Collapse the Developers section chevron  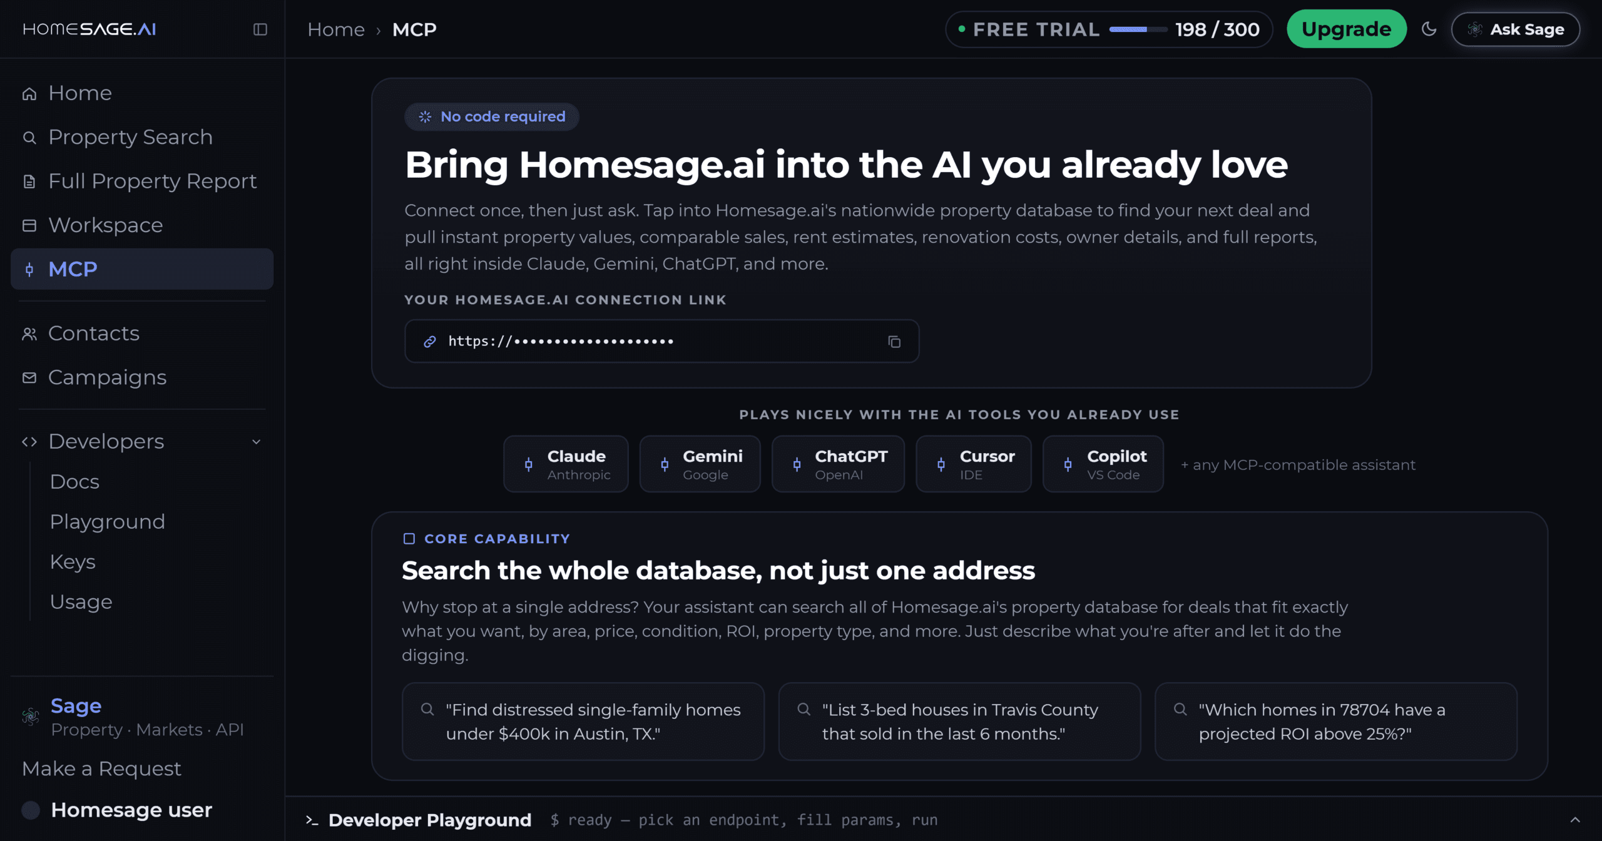[256, 442]
